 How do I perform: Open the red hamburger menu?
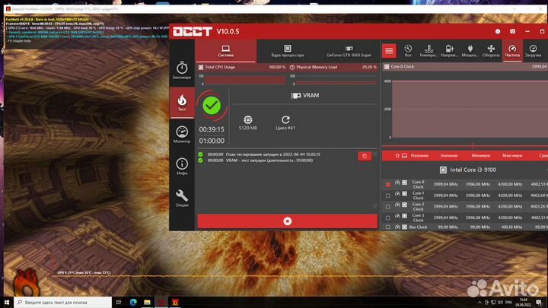(x=389, y=51)
